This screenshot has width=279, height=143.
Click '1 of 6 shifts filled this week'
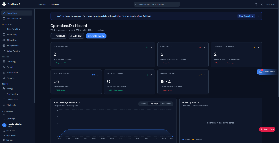171,87
